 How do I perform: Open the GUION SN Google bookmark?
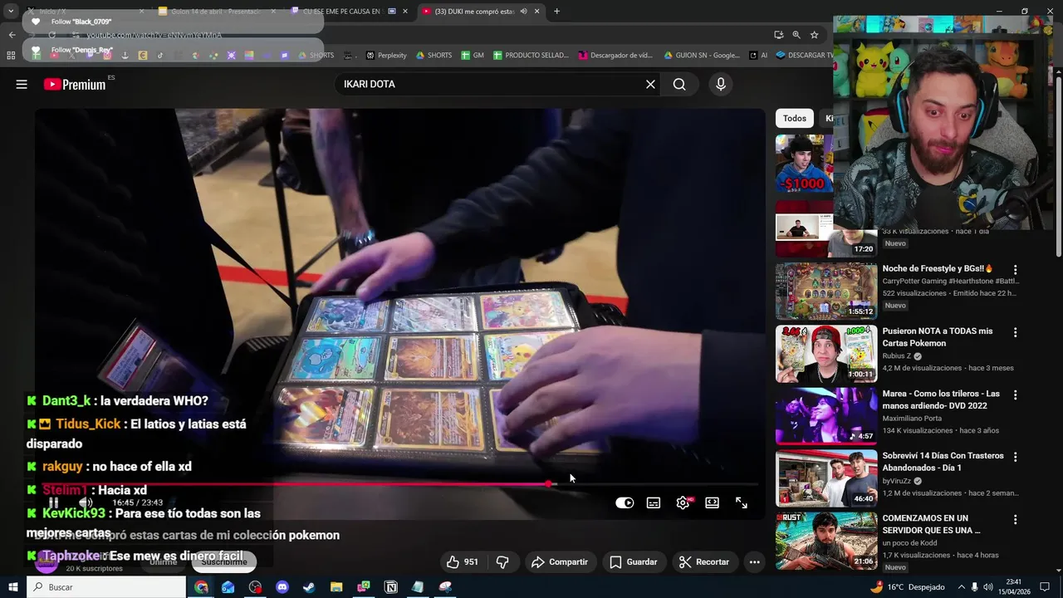click(x=702, y=56)
